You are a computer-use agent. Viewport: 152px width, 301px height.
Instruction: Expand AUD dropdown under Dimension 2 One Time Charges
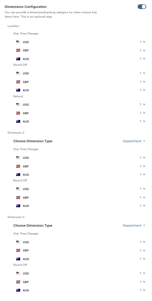pos(143,175)
